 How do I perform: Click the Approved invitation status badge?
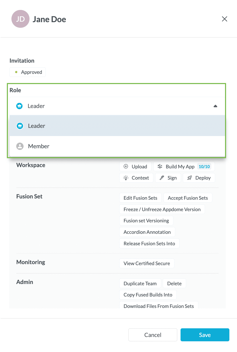[28, 72]
